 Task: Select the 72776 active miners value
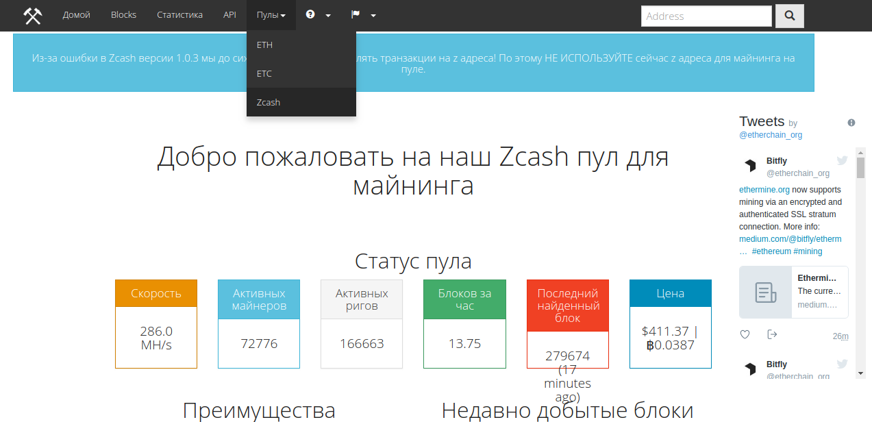[x=259, y=344]
